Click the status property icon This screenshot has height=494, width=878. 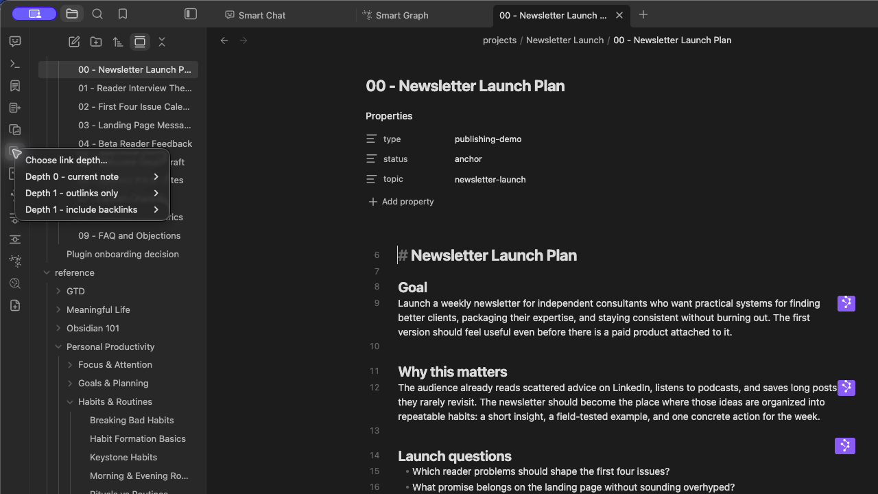pyautogui.click(x=372, y=158)
